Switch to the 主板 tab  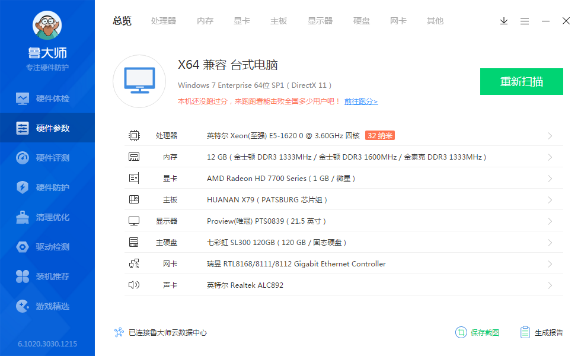click(279, 21)
